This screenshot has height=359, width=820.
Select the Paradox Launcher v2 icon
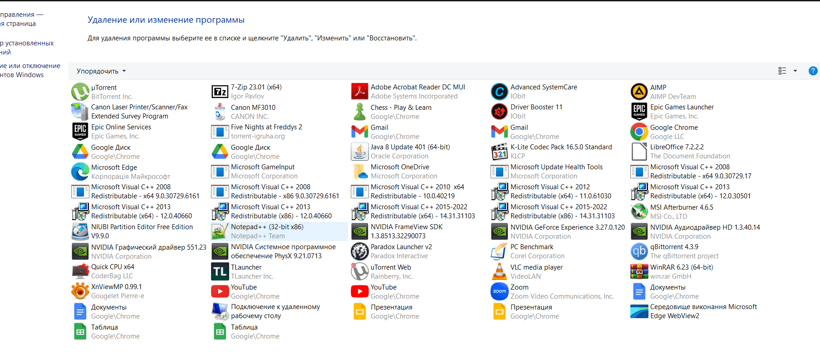tap(360, 251)
